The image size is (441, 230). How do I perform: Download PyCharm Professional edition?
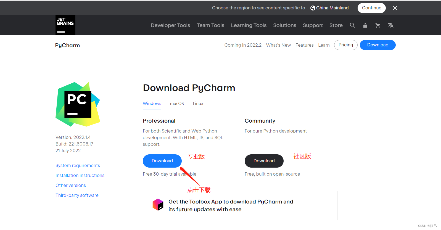click(x=162, y=161)
